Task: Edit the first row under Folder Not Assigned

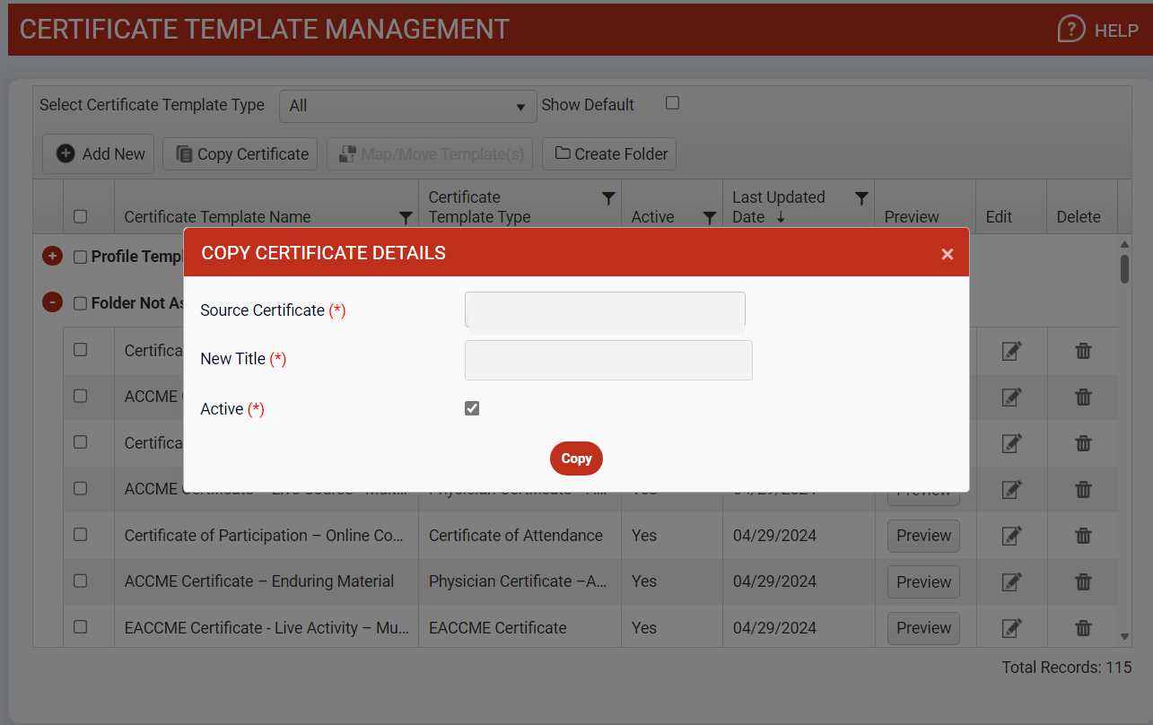Action: [1011, 351]
